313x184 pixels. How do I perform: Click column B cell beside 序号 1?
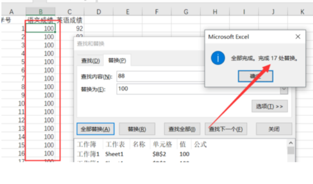(40, 29)
